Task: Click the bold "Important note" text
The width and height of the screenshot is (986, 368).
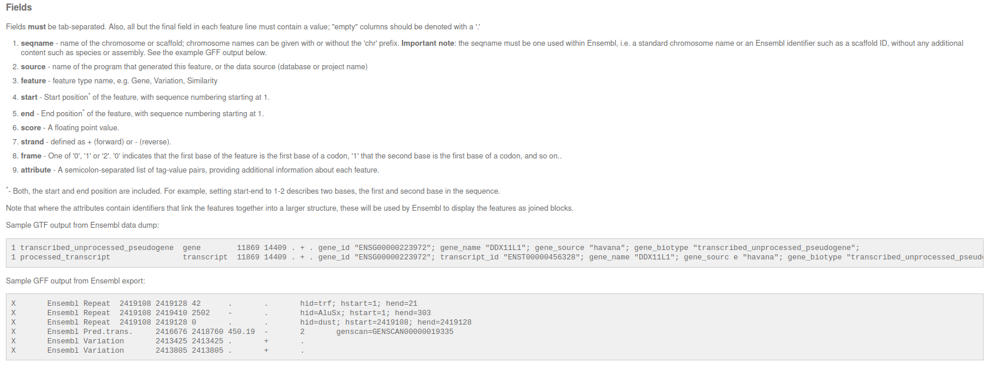Action: tap(428, 43)
